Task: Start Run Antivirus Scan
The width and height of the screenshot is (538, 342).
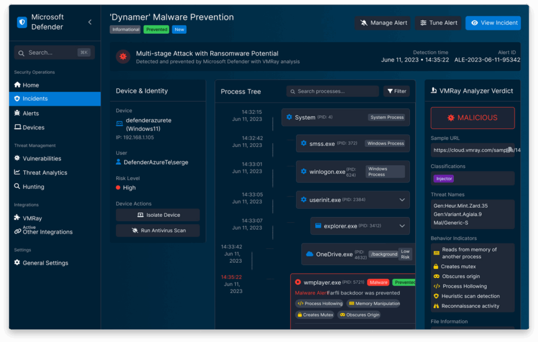Action: click(x=158, y=230)
